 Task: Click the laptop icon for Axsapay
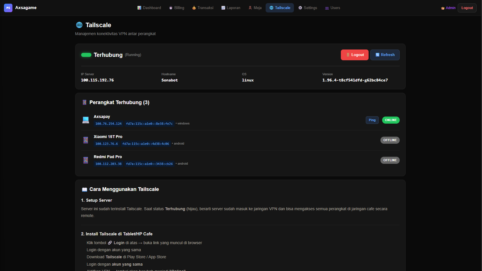pyautogui.click(x=86, y=120)
